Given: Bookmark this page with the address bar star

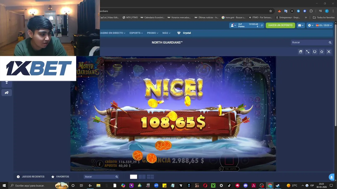Looking at the screenshot, I should coord(270,11).
